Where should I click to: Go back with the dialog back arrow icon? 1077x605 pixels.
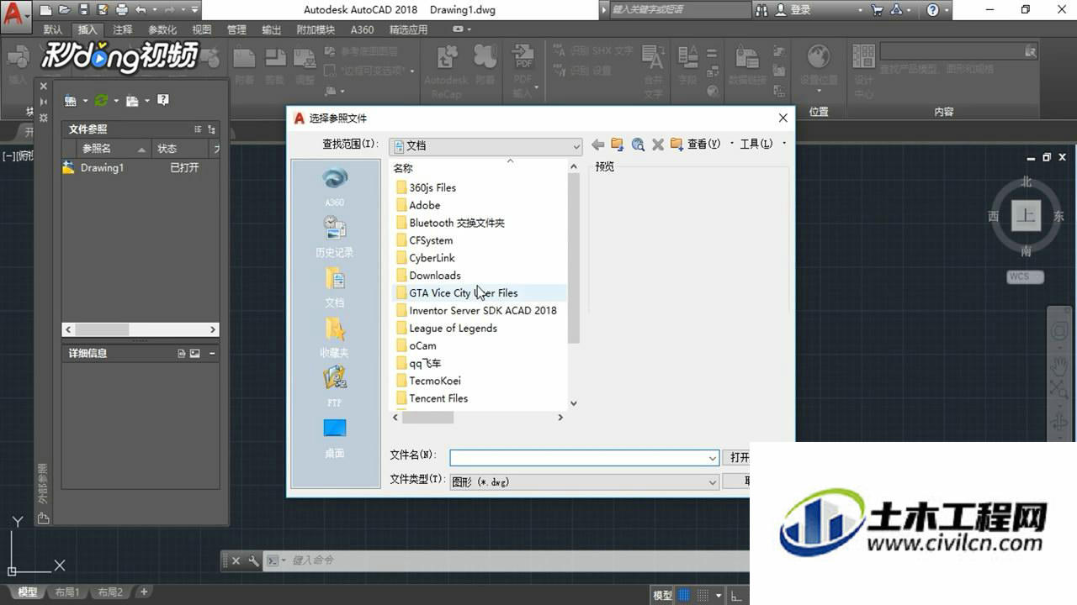point(598,145)
